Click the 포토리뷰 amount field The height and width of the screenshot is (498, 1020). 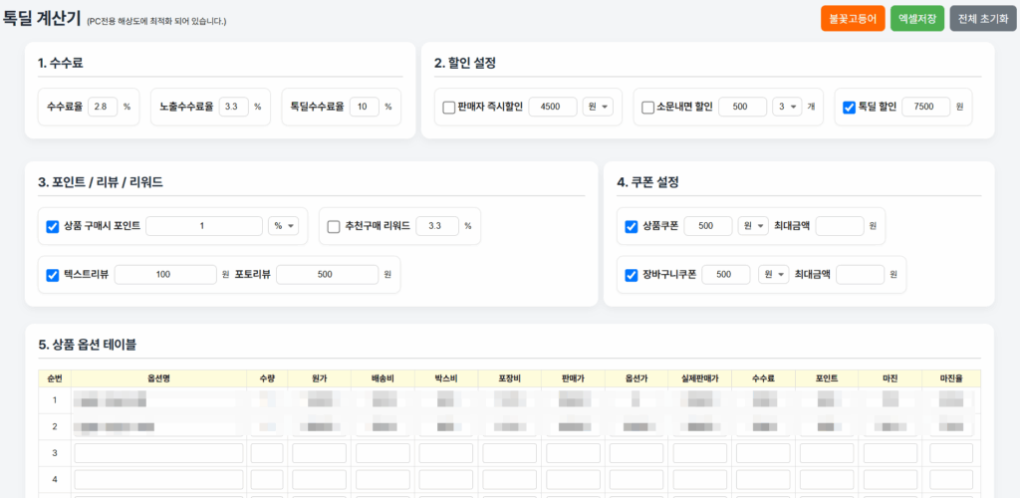327,275
